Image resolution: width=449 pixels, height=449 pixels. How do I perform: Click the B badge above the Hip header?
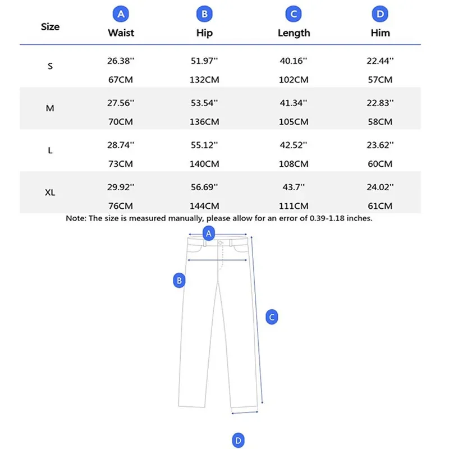(x=204, y=13)
